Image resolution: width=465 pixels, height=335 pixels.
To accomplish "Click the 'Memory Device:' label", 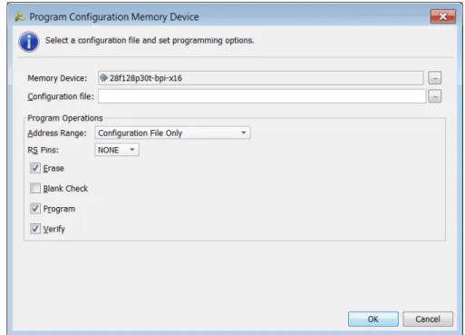I will [x=57, y=78].
